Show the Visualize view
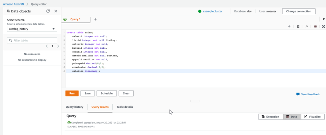This screenshot has width=326, height=135. [313, 117]
